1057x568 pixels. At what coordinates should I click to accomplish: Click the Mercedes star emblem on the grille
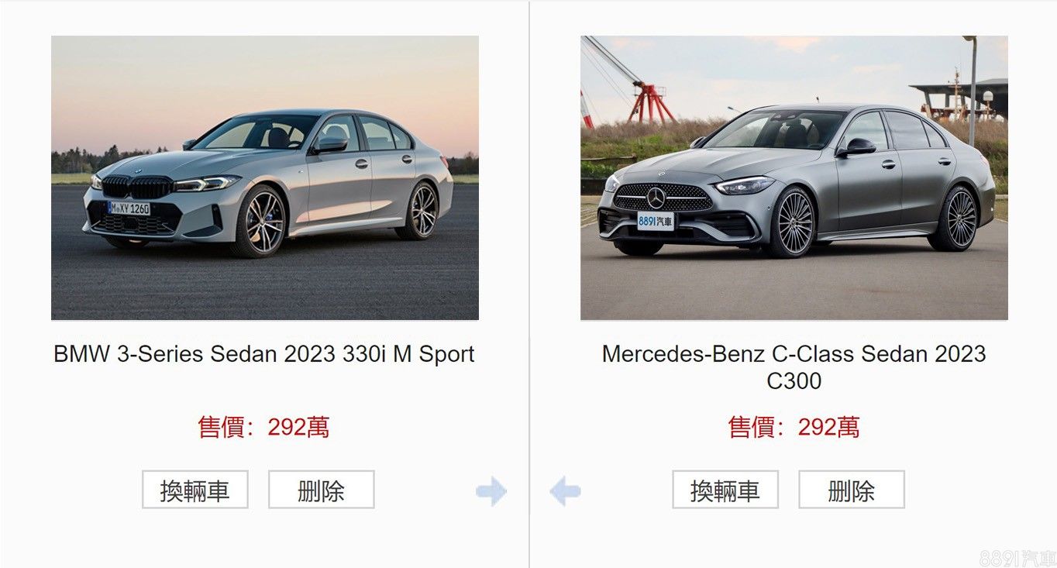tap(656, 198)
